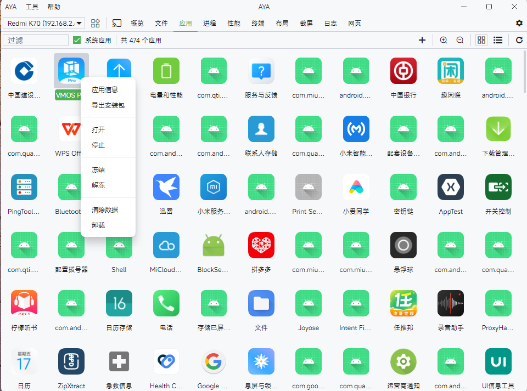The width and height of the screenshot is (527, 391).
Task: Choose 清除数据 in context menu
Action: point(108,209)
